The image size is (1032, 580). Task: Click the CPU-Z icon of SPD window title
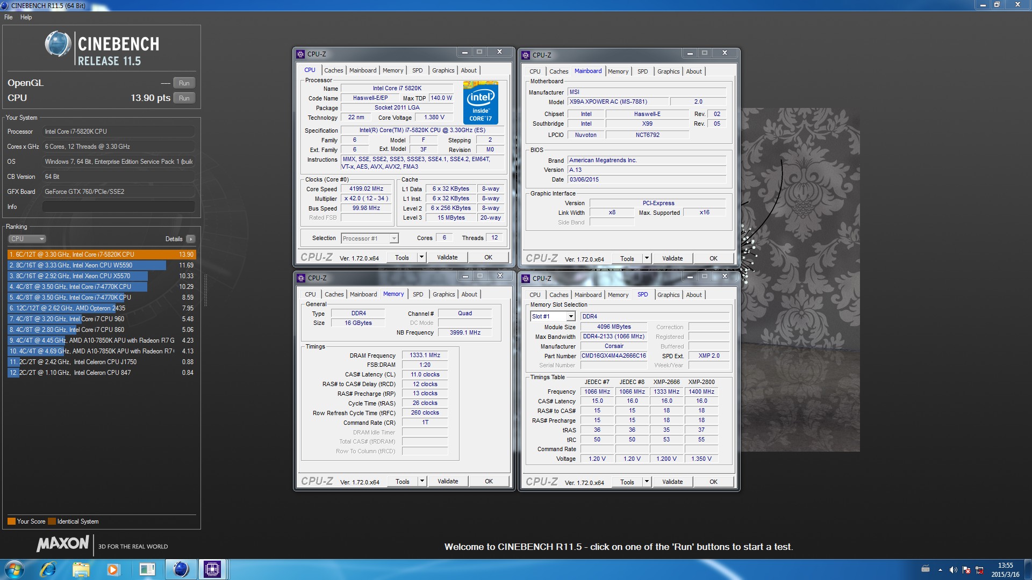coord(526,279)
